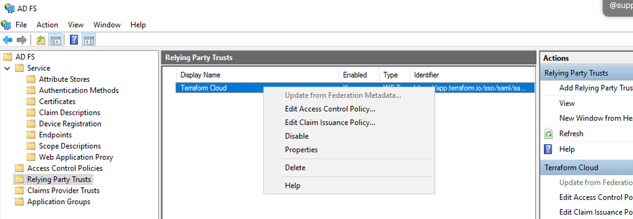
Task: Click the Help question mark icon in Actions
Action: tap(548, 149)
